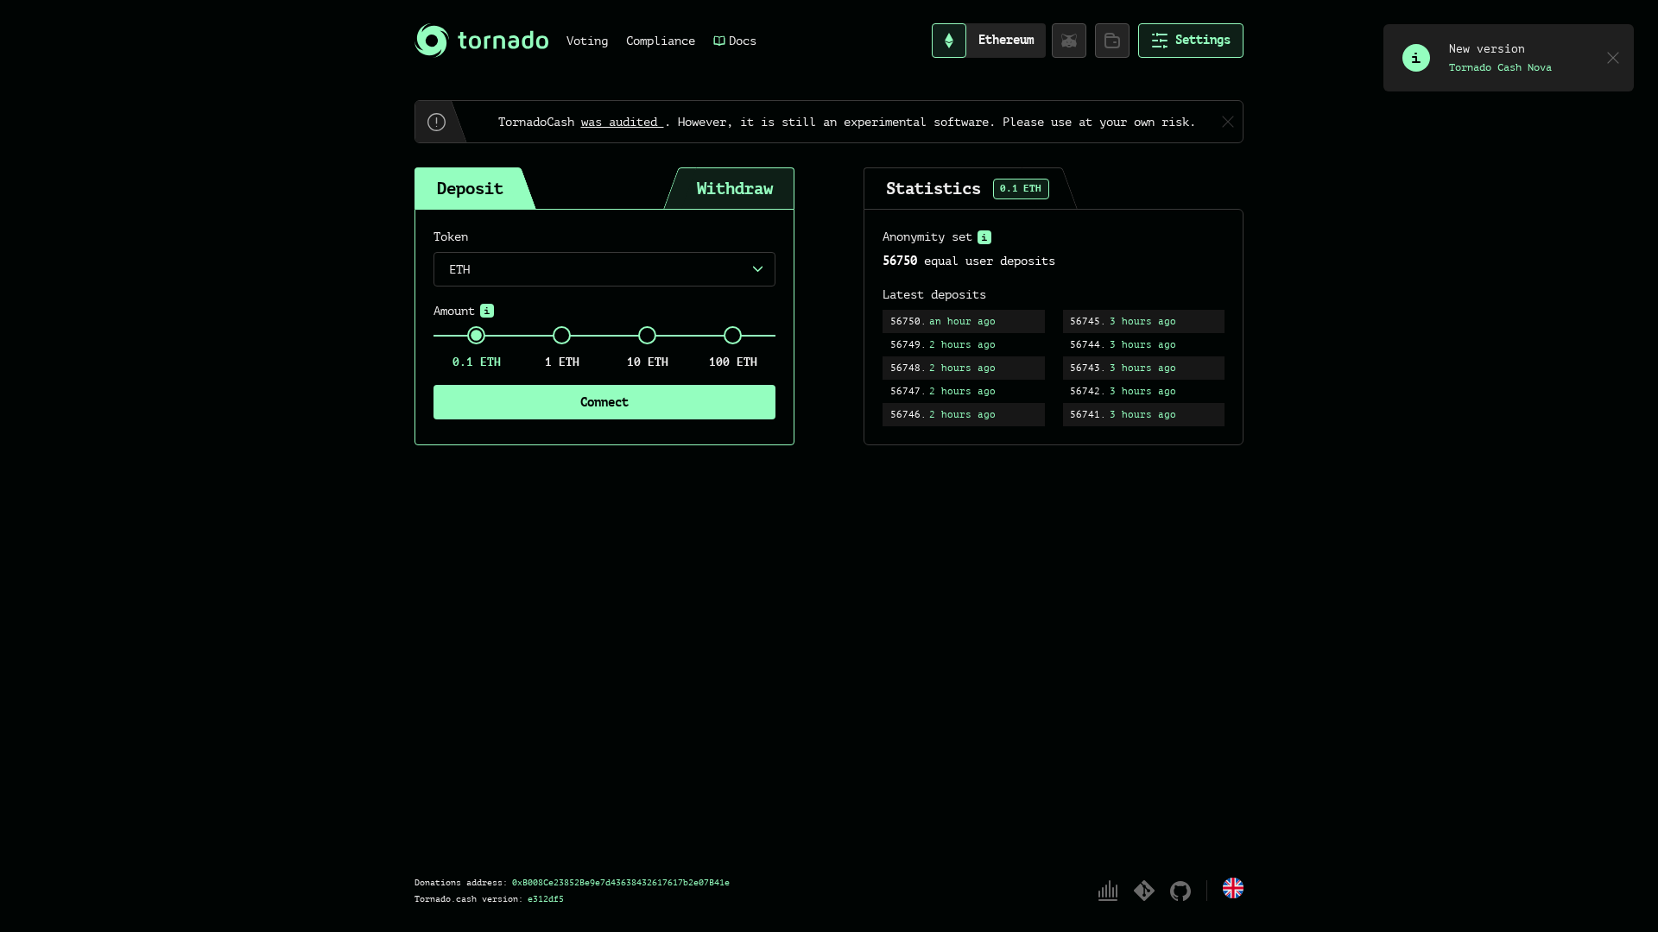Close the audit warning banner

tap(1228, 122)
